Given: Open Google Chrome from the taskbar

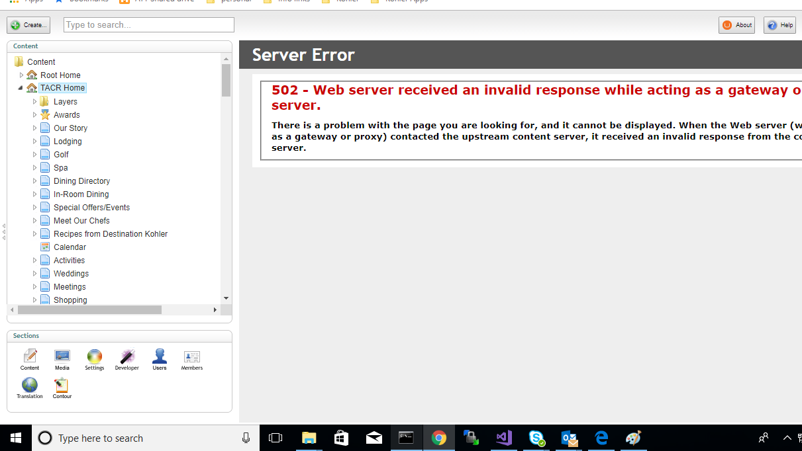Looking at the screenshot, I should click(438, 438).
